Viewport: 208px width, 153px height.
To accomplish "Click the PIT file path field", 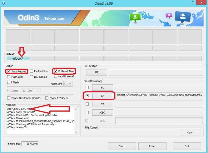I will click(x=156, y=73).
